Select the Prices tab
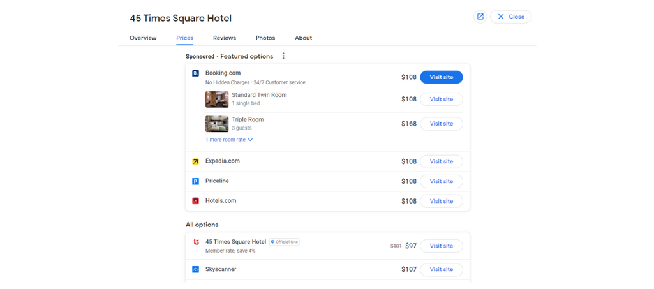This screenshot has height=289, width=654. (185, 38)
